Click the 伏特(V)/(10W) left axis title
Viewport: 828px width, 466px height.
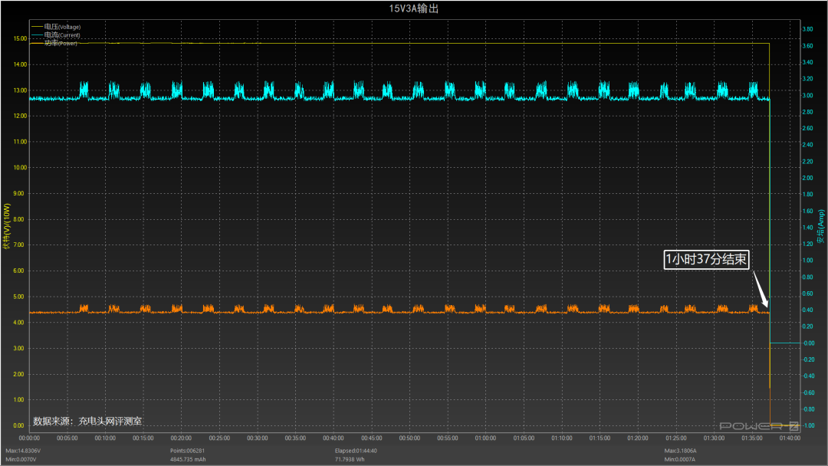(7, 226)
